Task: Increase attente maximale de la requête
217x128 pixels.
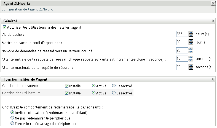Action: click(x=191, y=65)
